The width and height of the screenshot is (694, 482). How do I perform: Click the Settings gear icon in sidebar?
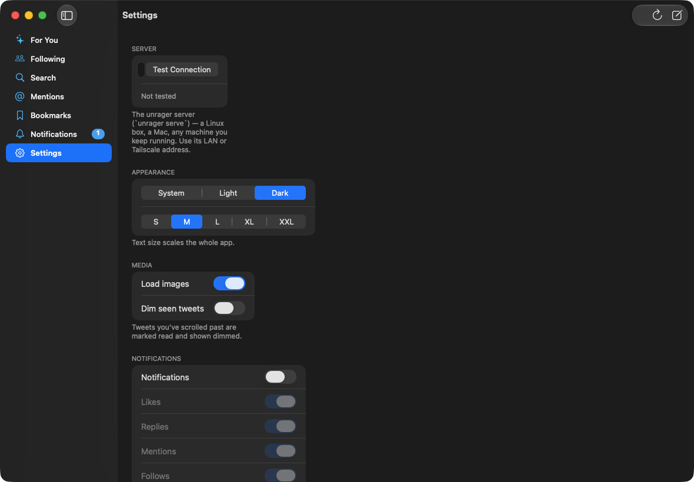pos(20,153)
